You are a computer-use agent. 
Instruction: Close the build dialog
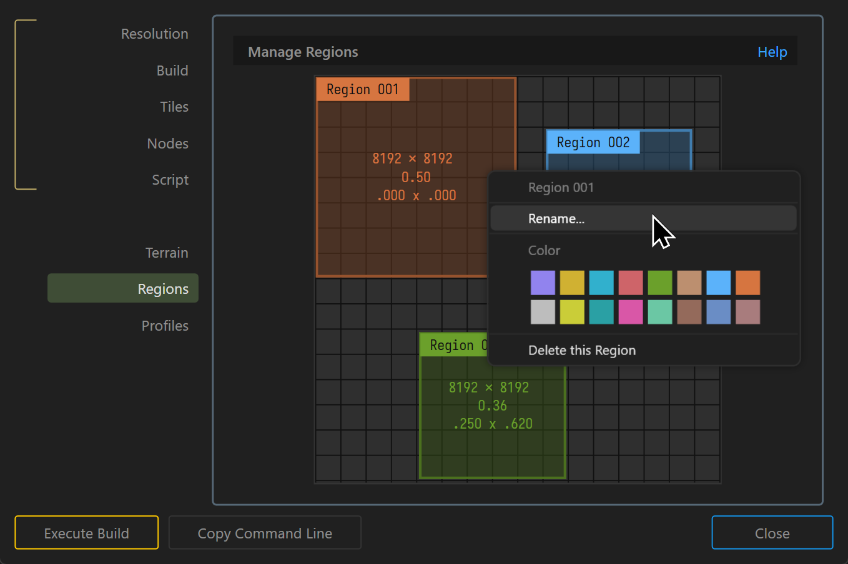coord(772,533)
